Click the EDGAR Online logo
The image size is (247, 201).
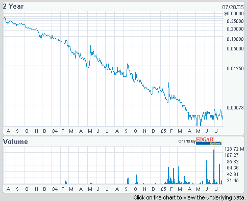tap(209, 141)
